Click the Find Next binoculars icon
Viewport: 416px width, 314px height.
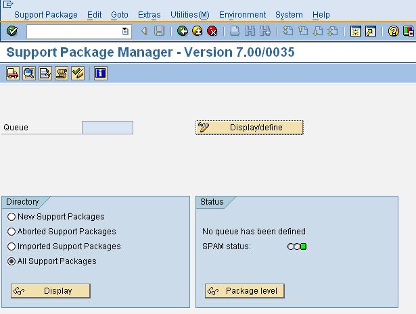pos(264,31)
